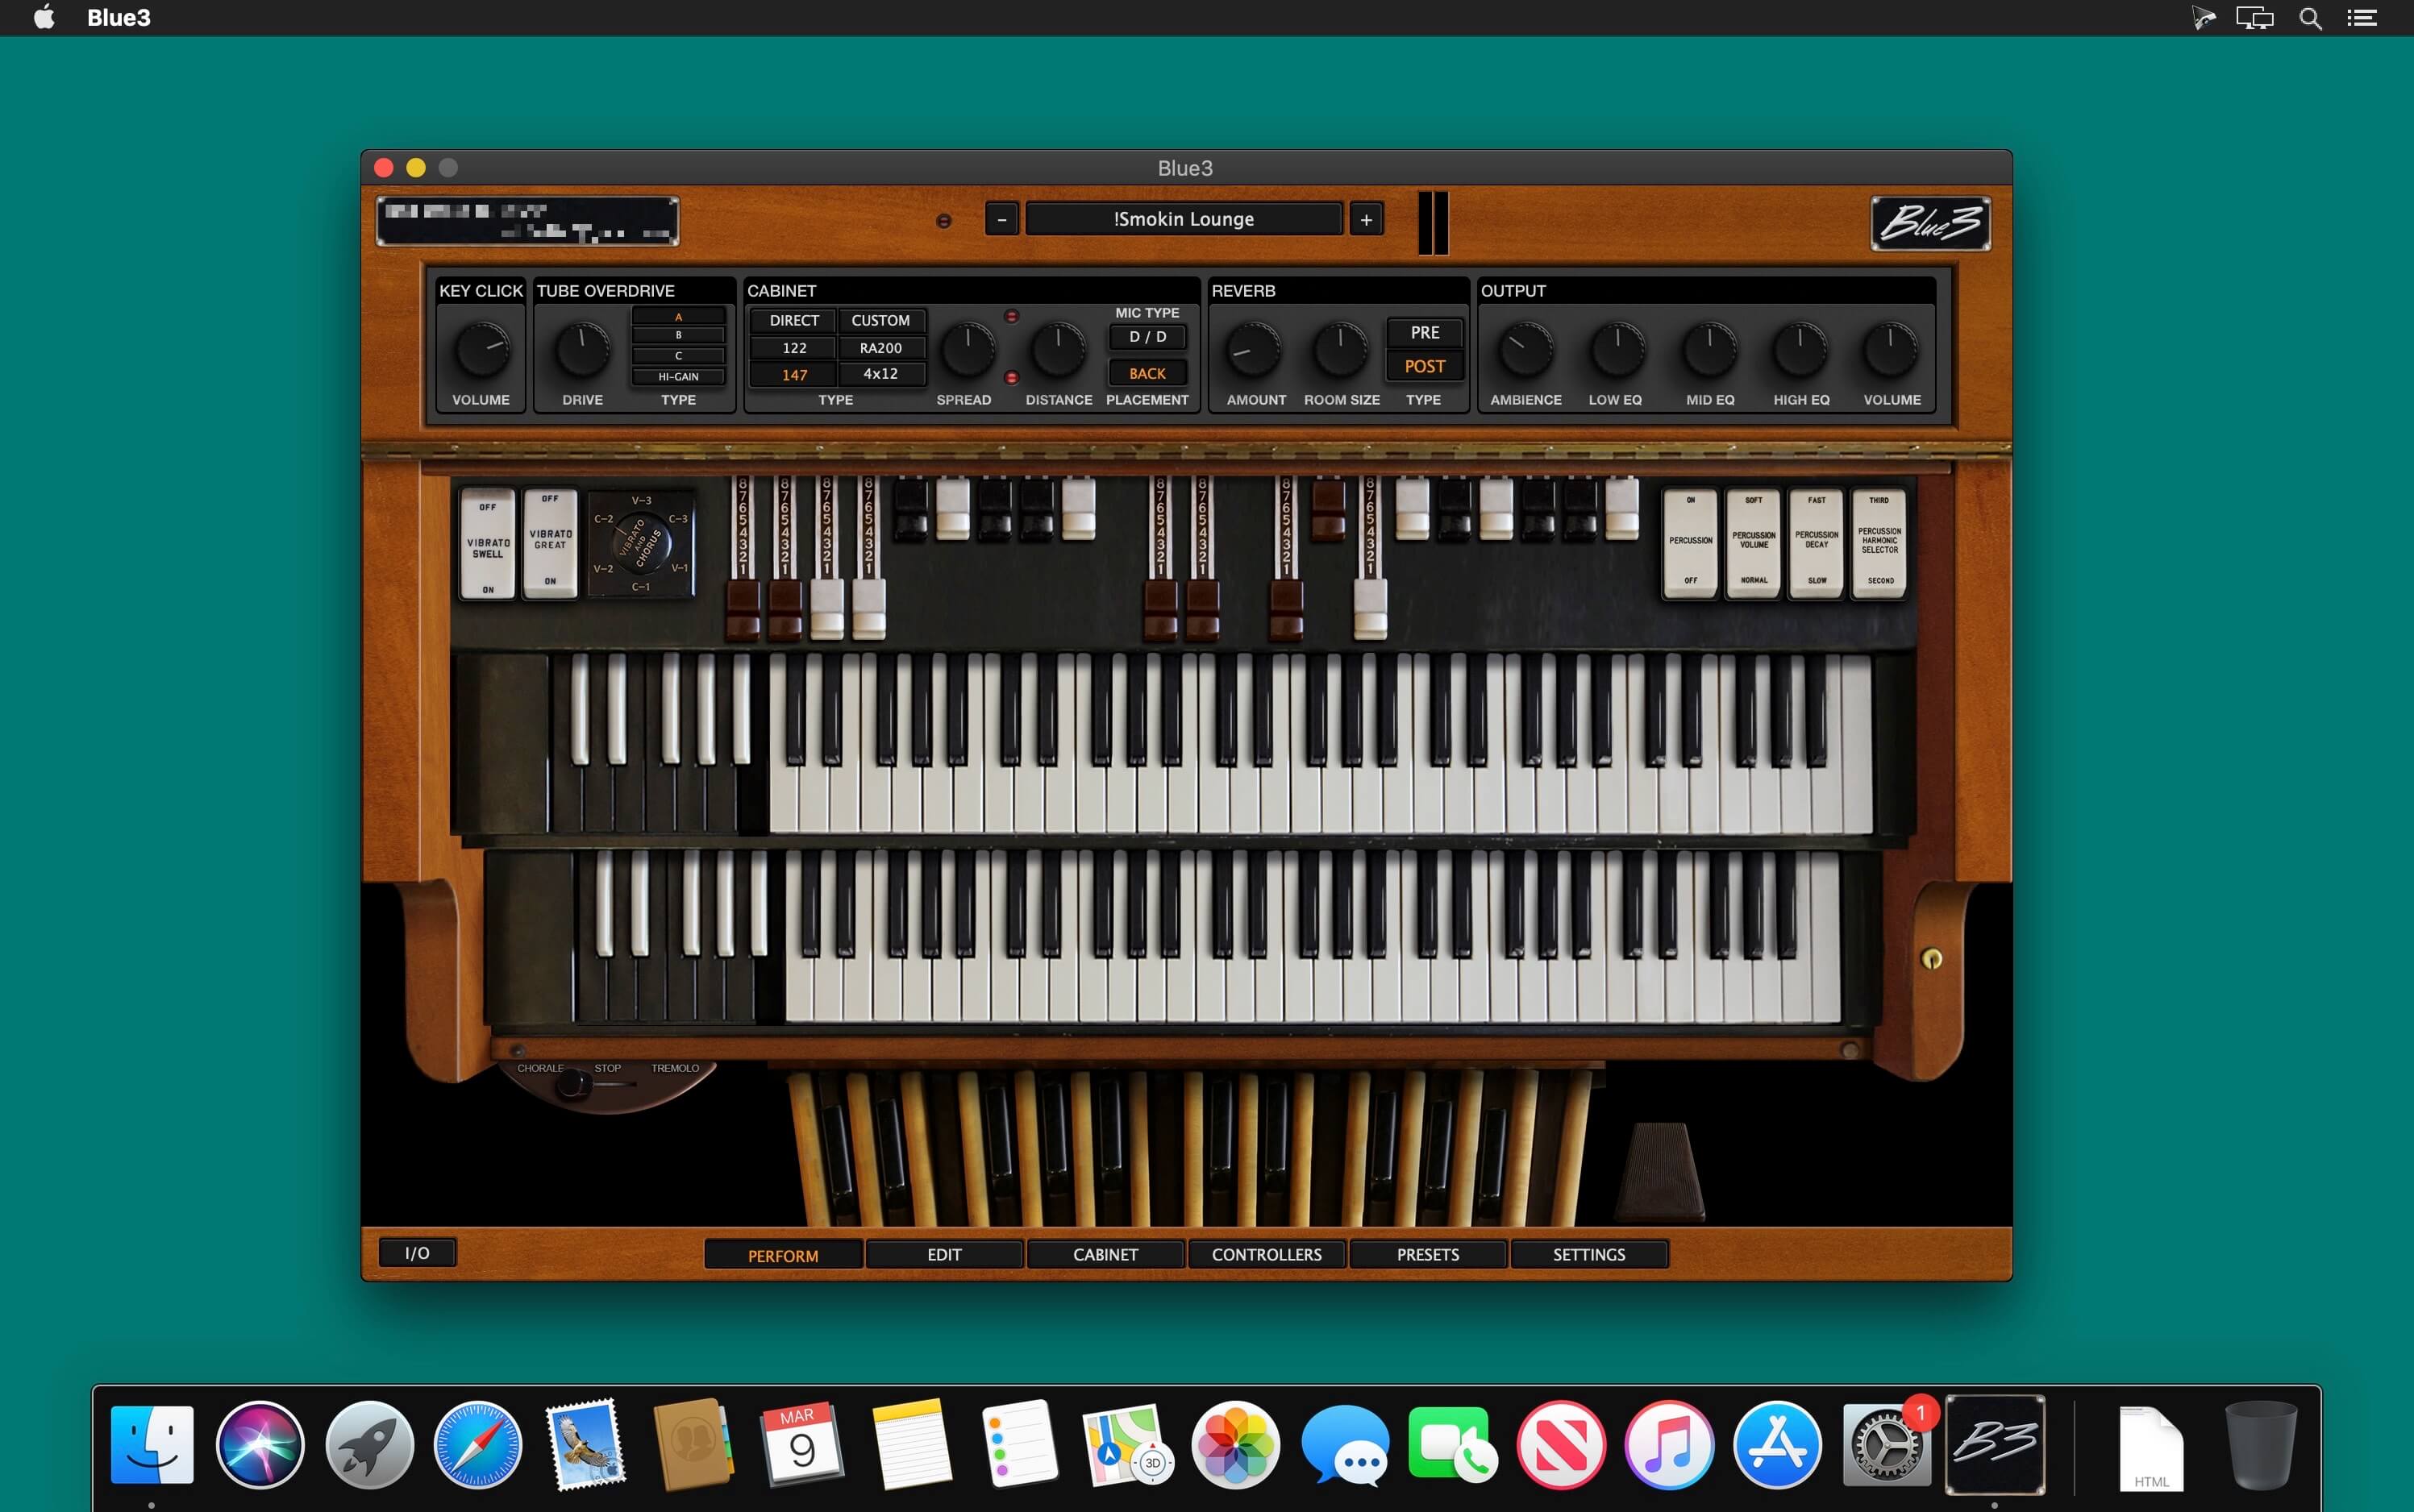Select tube overdrive type B
The height and width of the screenshot is (1512, 2414).
click(x=678, y=336)
